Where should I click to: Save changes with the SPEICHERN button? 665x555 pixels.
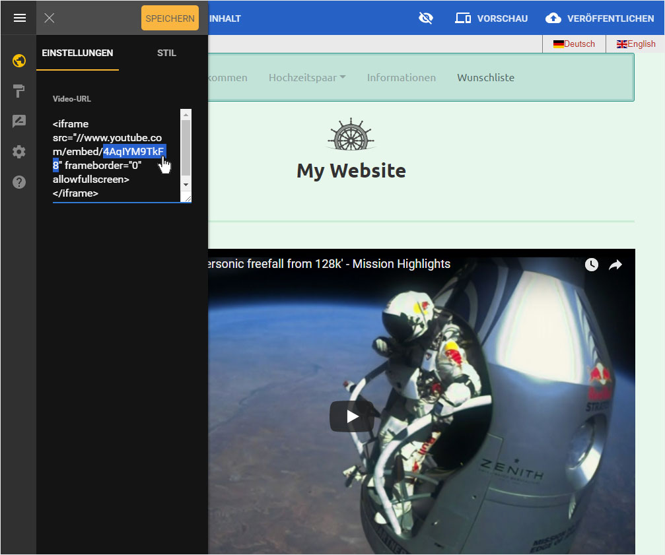[170, 18]
